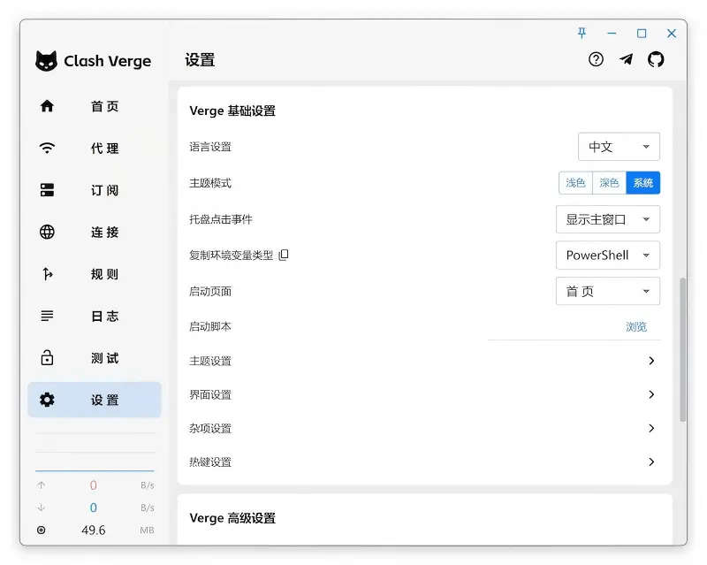Click the server icon for 订阅

coord(47,189)
